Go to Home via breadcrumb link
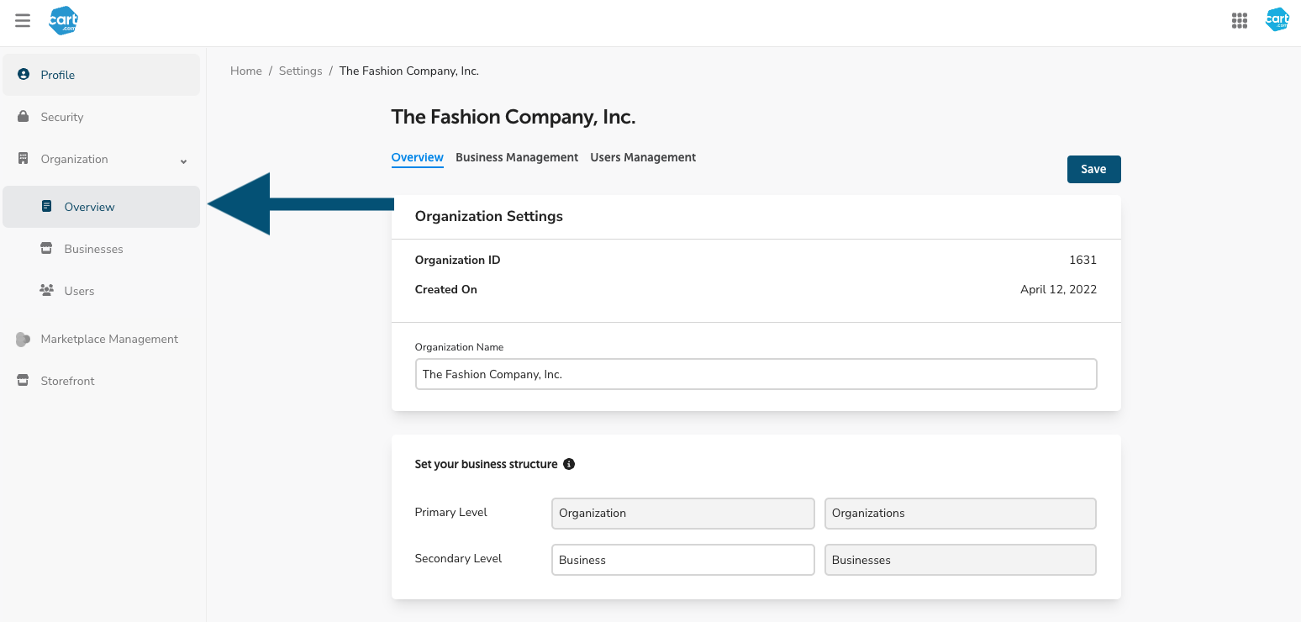1301x622 pixels. click(246, 71)
